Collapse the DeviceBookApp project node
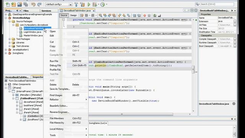 tap(6, 18)
